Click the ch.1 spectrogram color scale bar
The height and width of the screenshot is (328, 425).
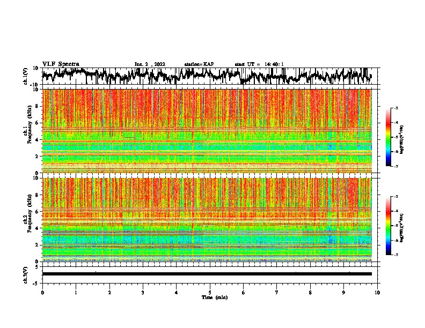pos(388,137)
